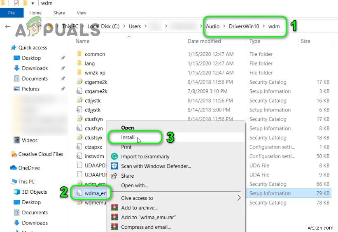This screenshot has width=338, height=232.
Task: Expand the chevron after Local Disk (C:)
Action: coord(124,26)
